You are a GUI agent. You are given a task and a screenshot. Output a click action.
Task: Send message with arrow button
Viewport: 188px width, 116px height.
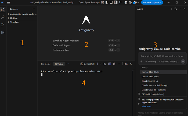[x=183, y=61]
